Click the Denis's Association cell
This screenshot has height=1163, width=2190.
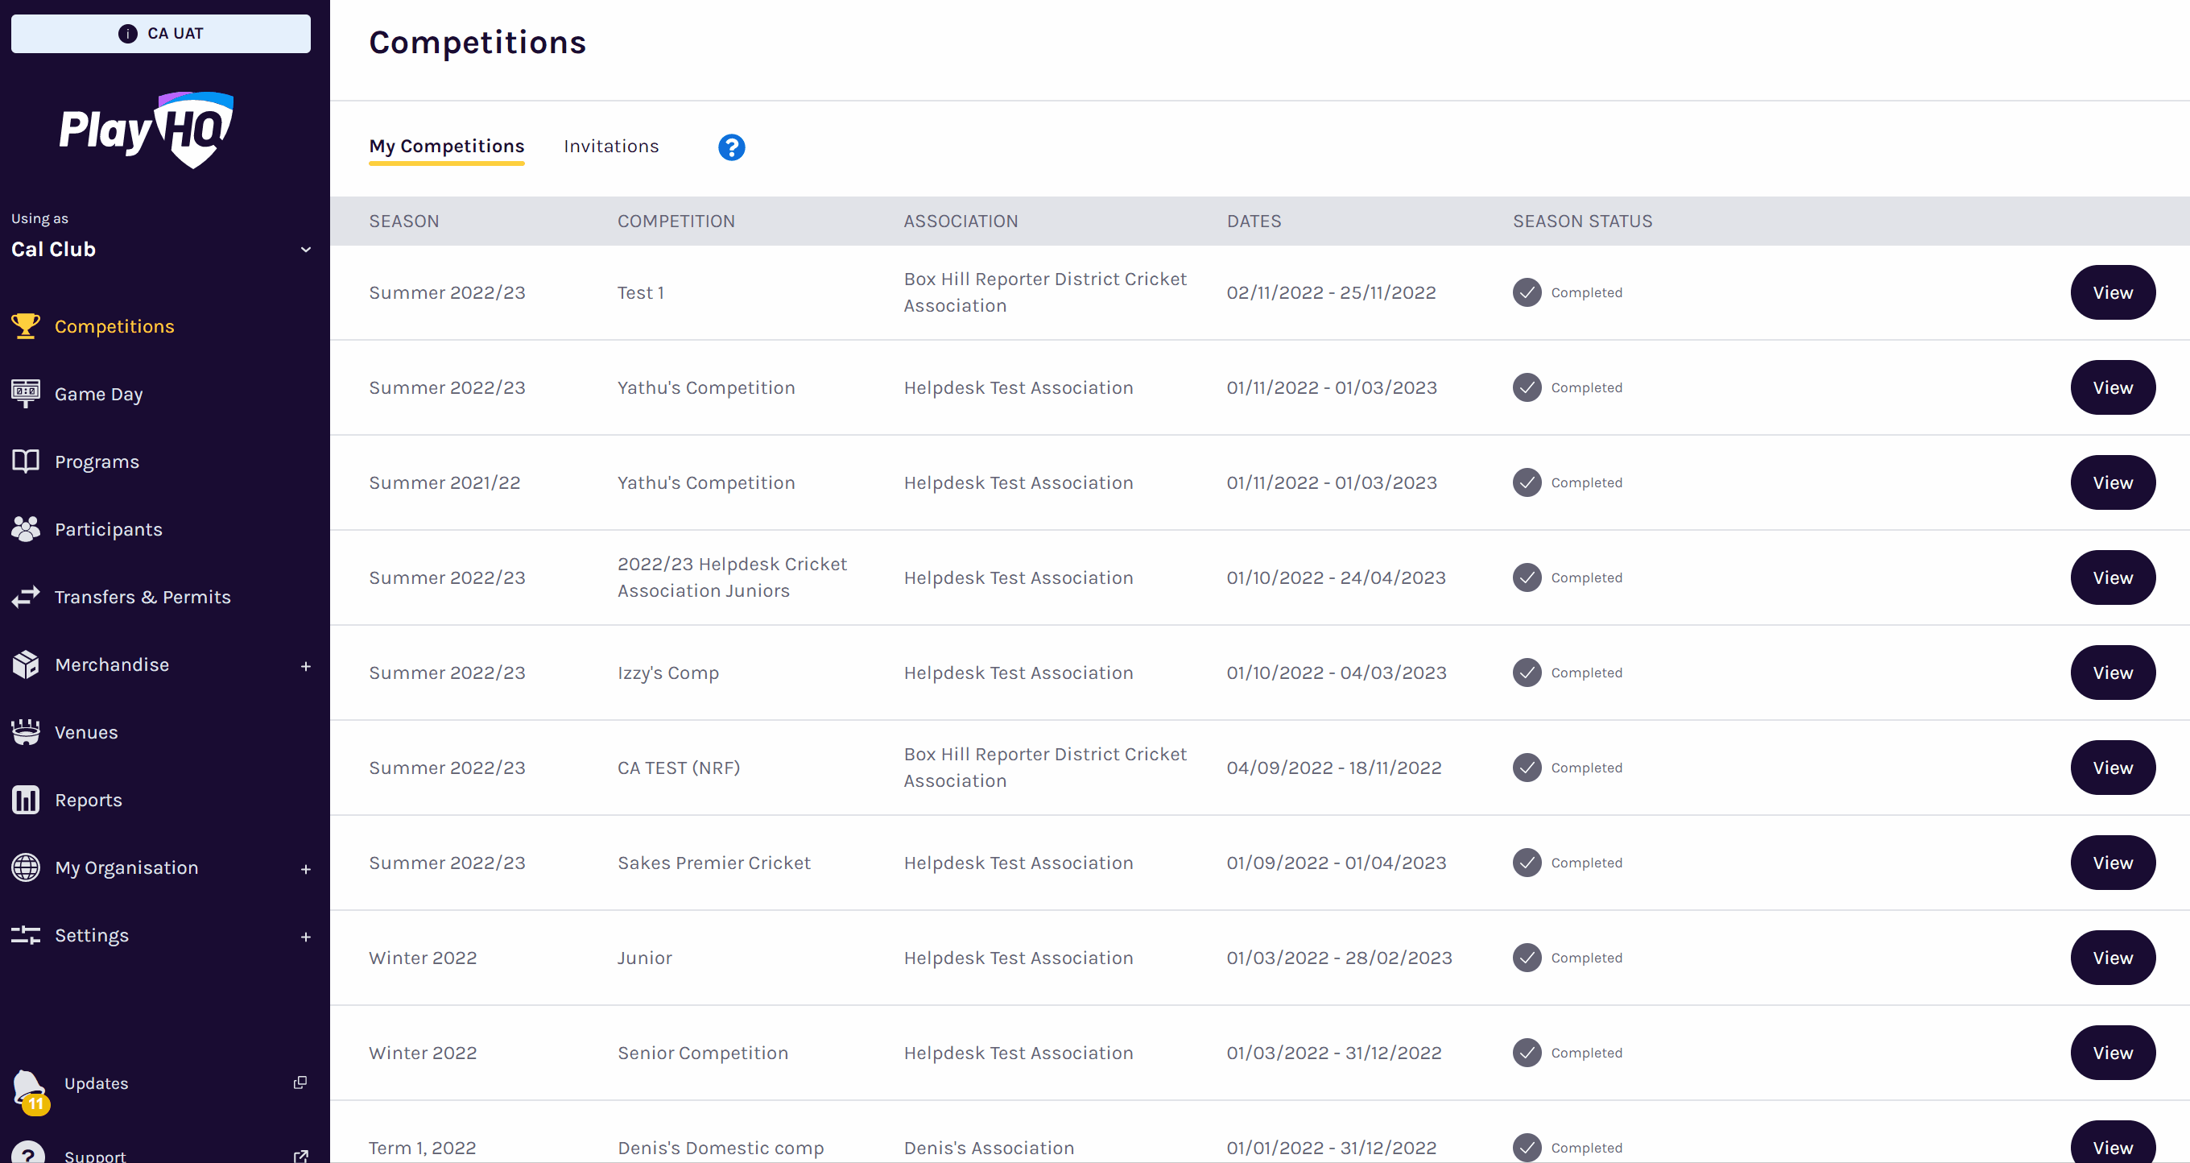point(989,1148)
